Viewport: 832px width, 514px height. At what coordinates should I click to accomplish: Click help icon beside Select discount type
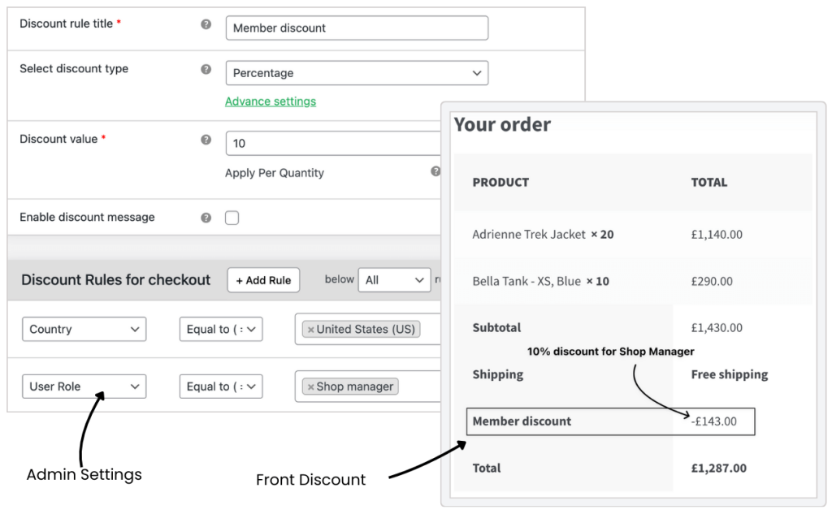tap(206, 70)
